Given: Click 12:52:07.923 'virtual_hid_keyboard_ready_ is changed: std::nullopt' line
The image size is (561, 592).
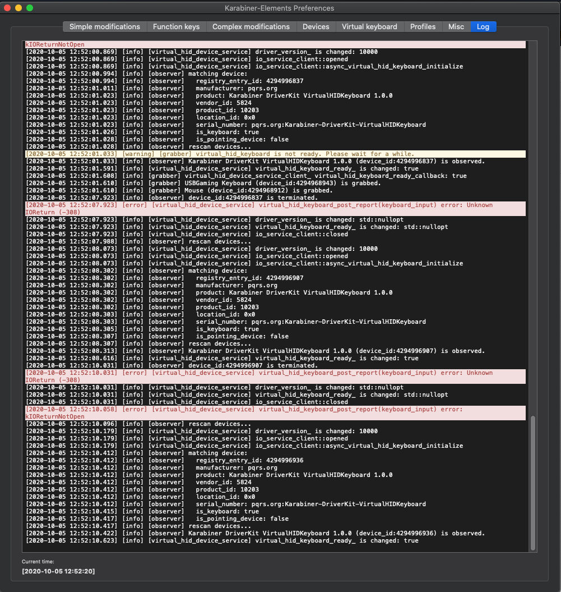Looking at the screenshot, I should [x=237, y=227].
